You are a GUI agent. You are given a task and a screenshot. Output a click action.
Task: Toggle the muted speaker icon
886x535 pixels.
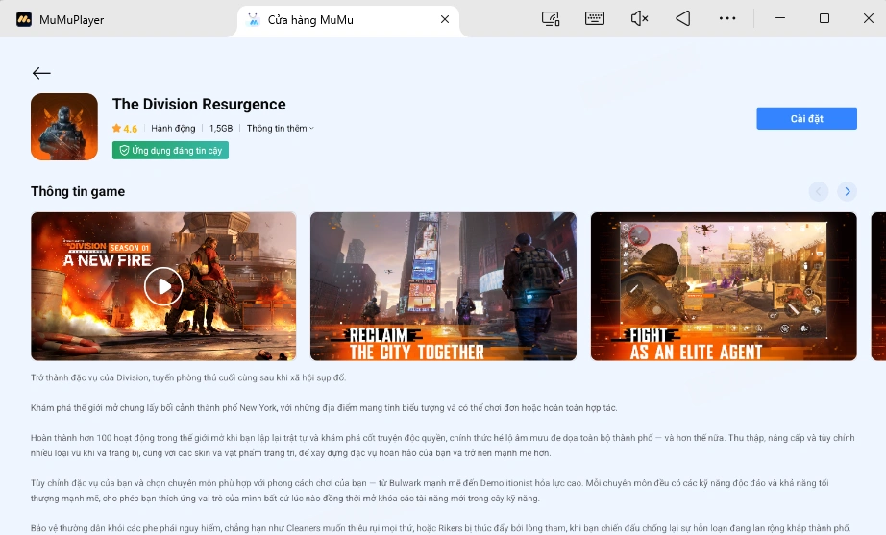click(639, 19)
